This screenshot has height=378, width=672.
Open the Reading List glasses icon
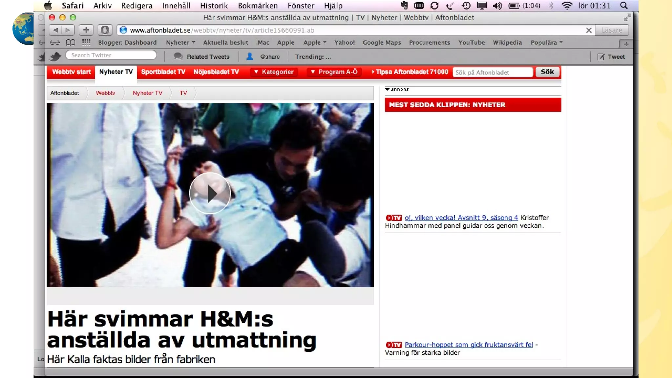click(x=55, y=43)
